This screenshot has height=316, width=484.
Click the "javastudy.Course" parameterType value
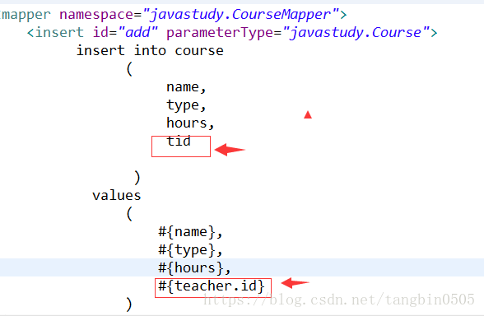click(x=356, y=33)
